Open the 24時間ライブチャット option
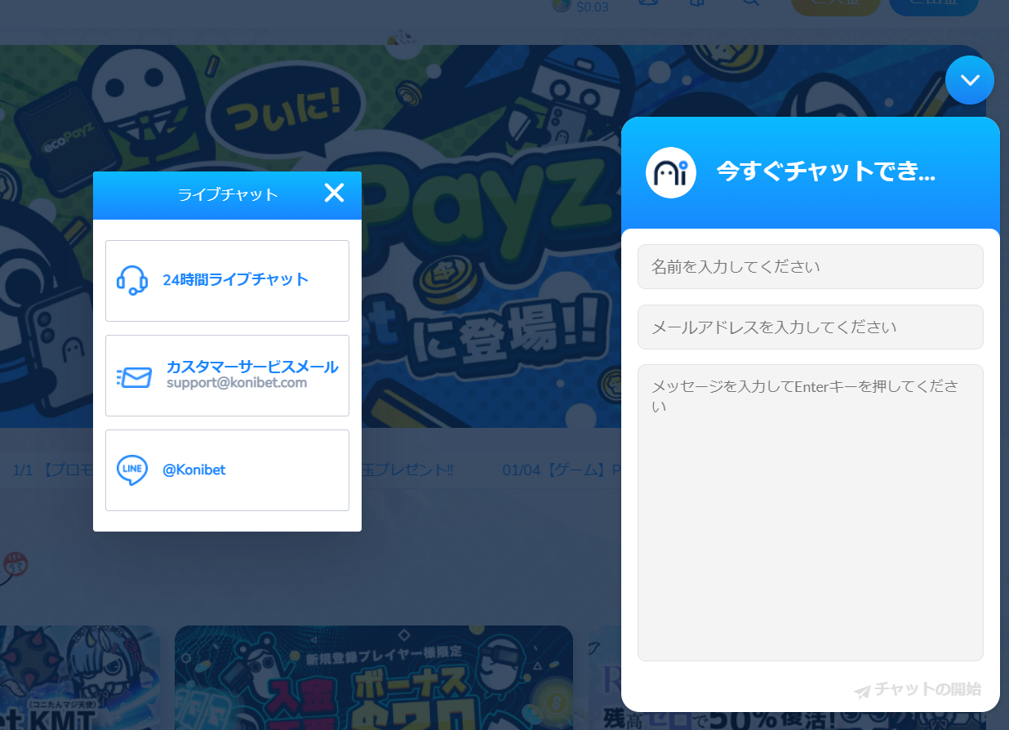The image size is (1009, 730). [227, 280]
